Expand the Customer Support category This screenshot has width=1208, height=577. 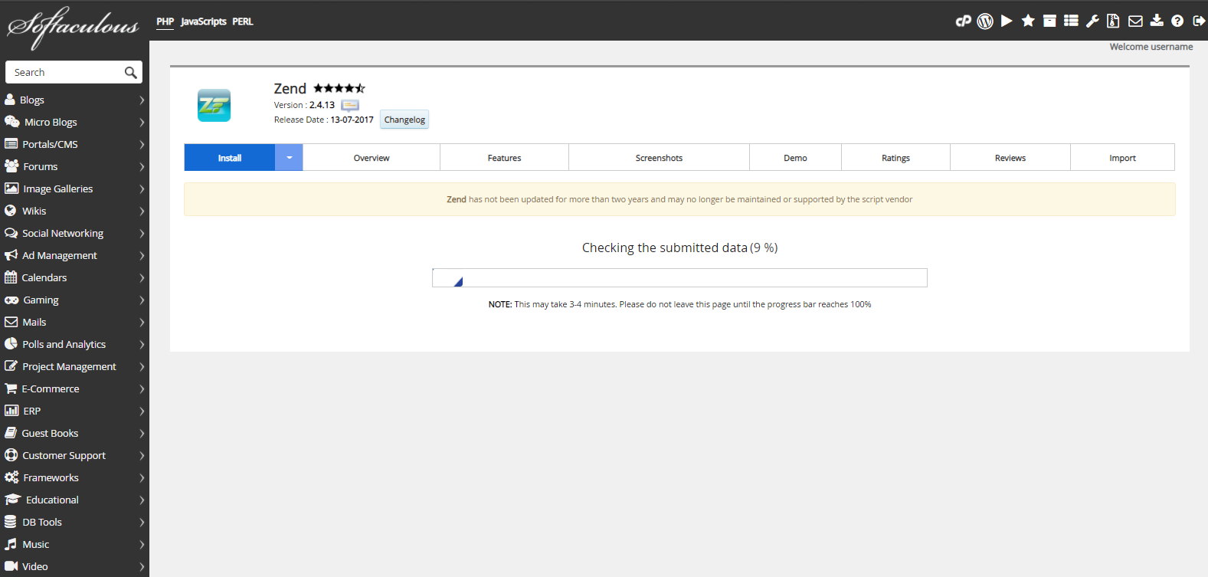pos(74,455)
